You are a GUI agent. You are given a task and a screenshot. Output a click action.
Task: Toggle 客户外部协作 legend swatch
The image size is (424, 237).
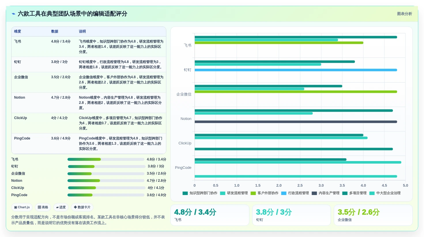253,193
